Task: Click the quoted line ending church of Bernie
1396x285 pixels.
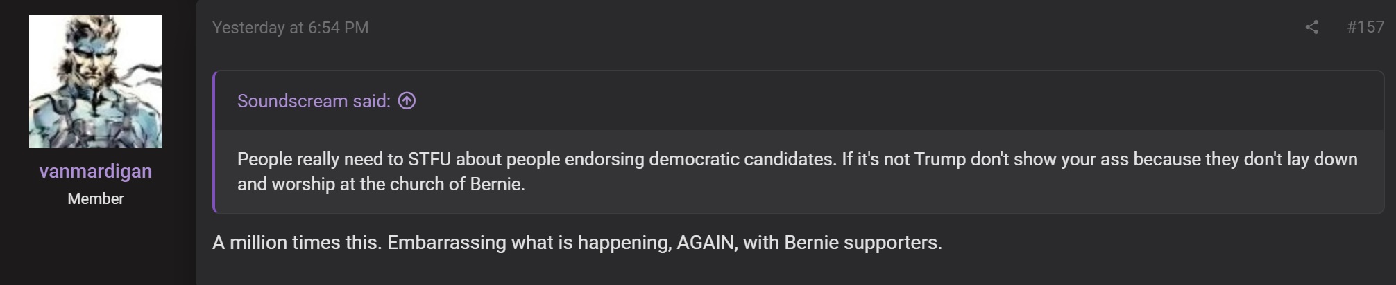Action: (381, 184)
